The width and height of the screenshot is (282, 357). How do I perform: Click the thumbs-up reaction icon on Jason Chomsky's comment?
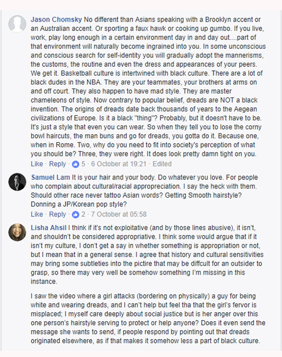76,164
